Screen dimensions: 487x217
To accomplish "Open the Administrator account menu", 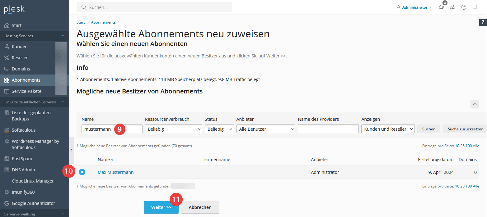I will (414, 7).
